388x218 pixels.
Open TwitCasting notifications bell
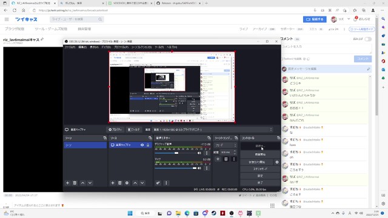355,19
